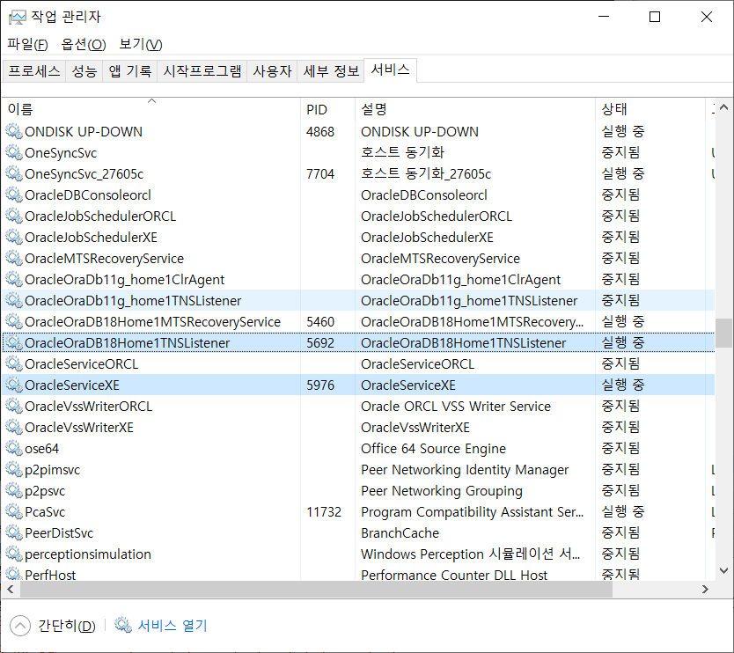This screenshot has width=734, height=653.
Task: Click the service icon of OracleVssWriterORCL
Action: [x=14, y=406]
